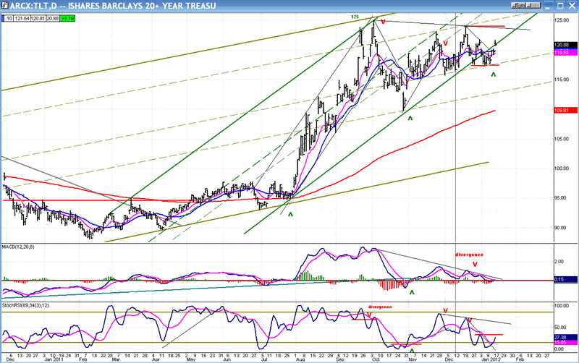This screenshot has height=363, width=579.
Task: Click the 120.81 value in data strip
Action: 38,16
